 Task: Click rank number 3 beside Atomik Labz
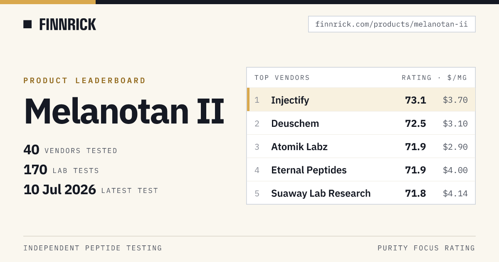tap(257, 147)
